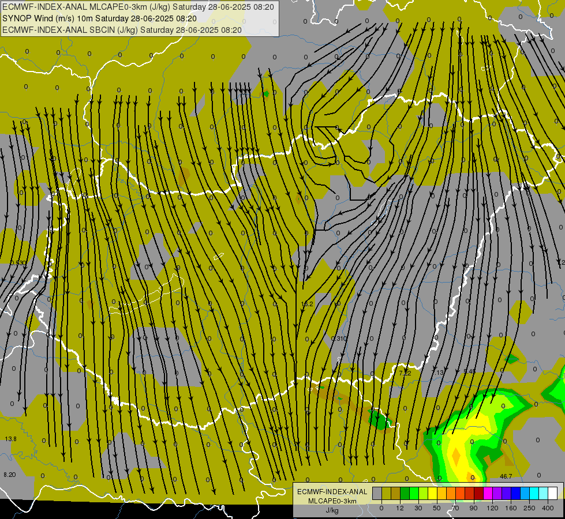This screenshot has height=519, width=565.
Task: Click the purple swatch right of magenta
Action: [x=497, y=493]
